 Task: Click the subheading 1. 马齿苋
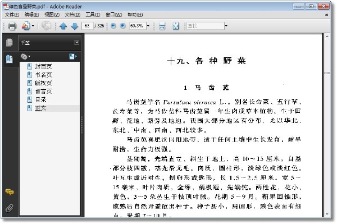pos(206,88)
